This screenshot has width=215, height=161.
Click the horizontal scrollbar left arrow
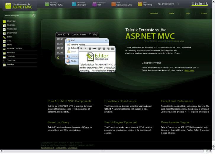(x=1, y=151)
